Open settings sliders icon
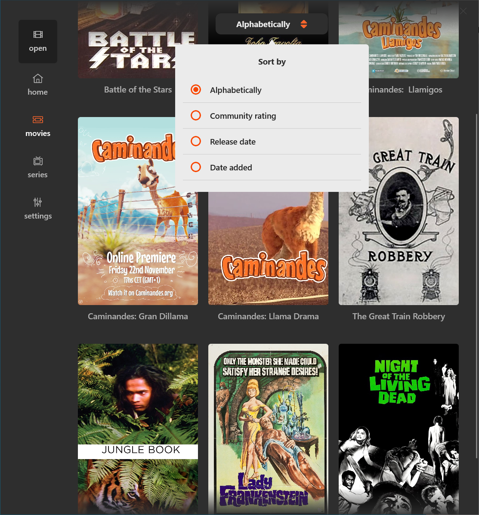The image size is (479, 515). pyautogui.click(x=38, y=202)
